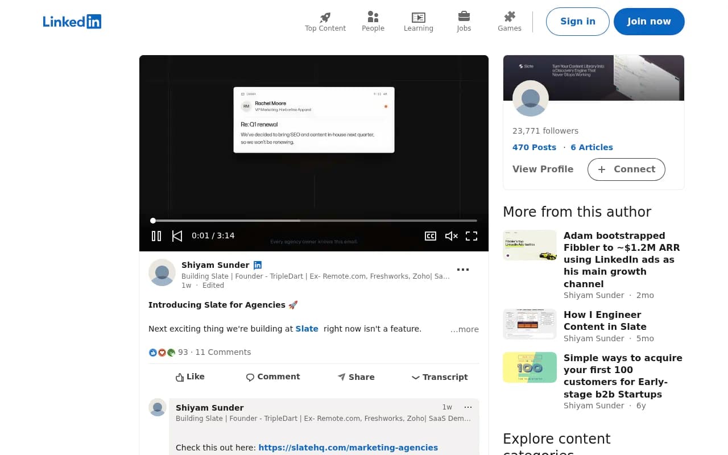Image resolution: width=728 pixels, height=455 pixels.
Task: Browse Jobs from the top navigation
Action: click(464, 22)
